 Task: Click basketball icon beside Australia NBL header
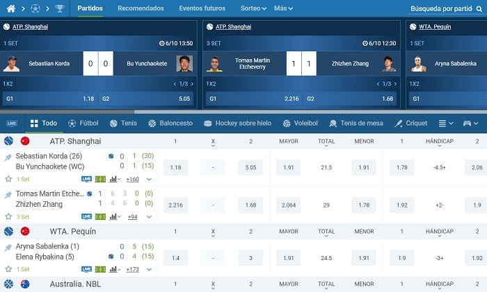click(x=8, y=284)
